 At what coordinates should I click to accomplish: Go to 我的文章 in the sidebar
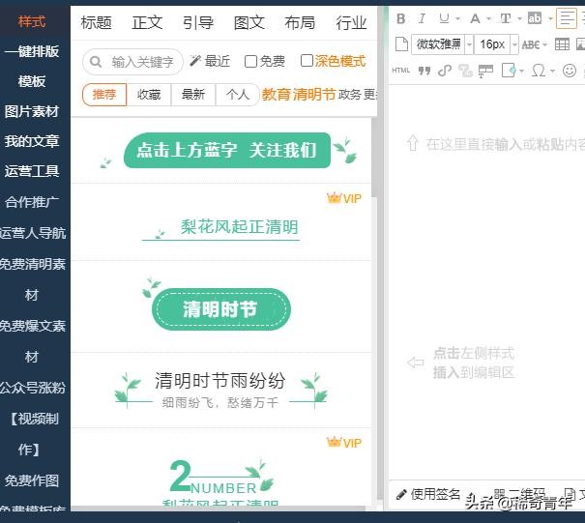click(32, 141)
